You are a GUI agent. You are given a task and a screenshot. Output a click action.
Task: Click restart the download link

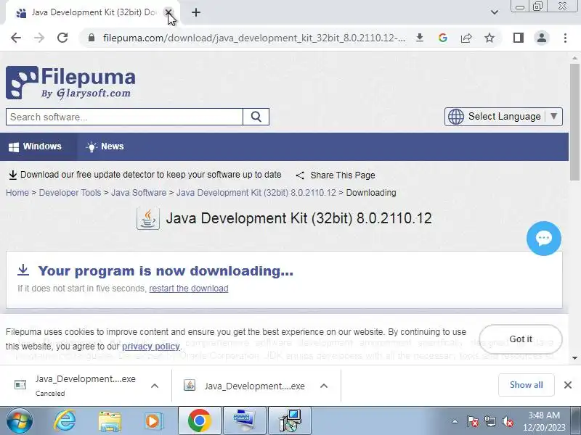(189, 288)
